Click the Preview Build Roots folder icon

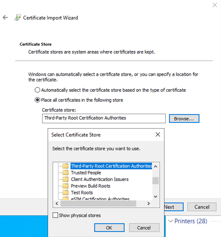point(65,186)
